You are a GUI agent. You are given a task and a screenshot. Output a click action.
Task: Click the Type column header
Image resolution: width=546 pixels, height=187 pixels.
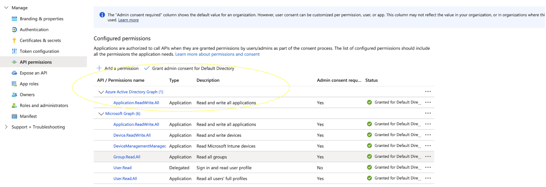point(174,80)
